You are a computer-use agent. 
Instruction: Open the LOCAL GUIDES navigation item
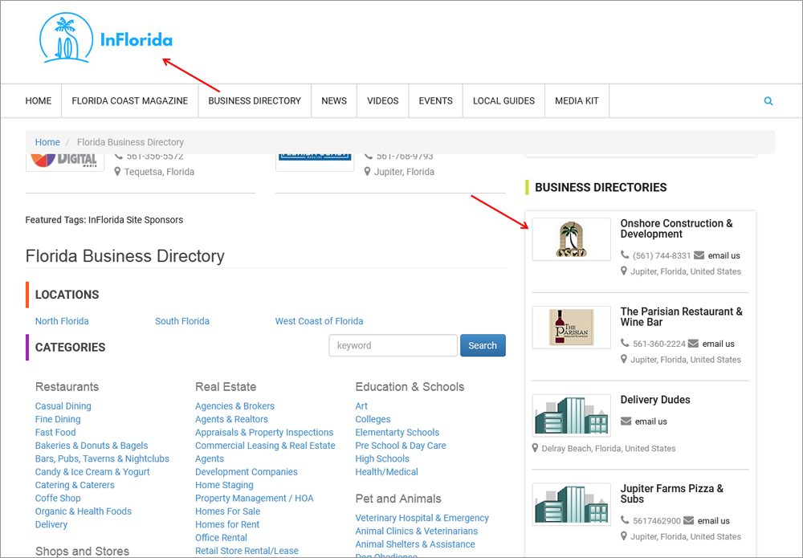[x=503, y=100]
